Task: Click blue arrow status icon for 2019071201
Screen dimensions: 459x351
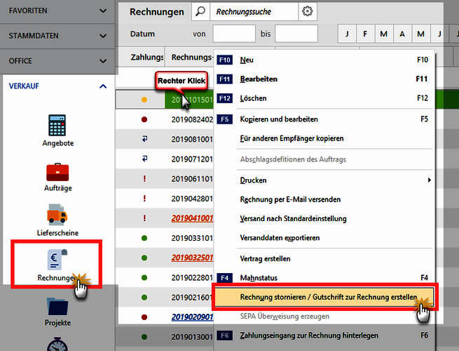Action: coord(144,159)
